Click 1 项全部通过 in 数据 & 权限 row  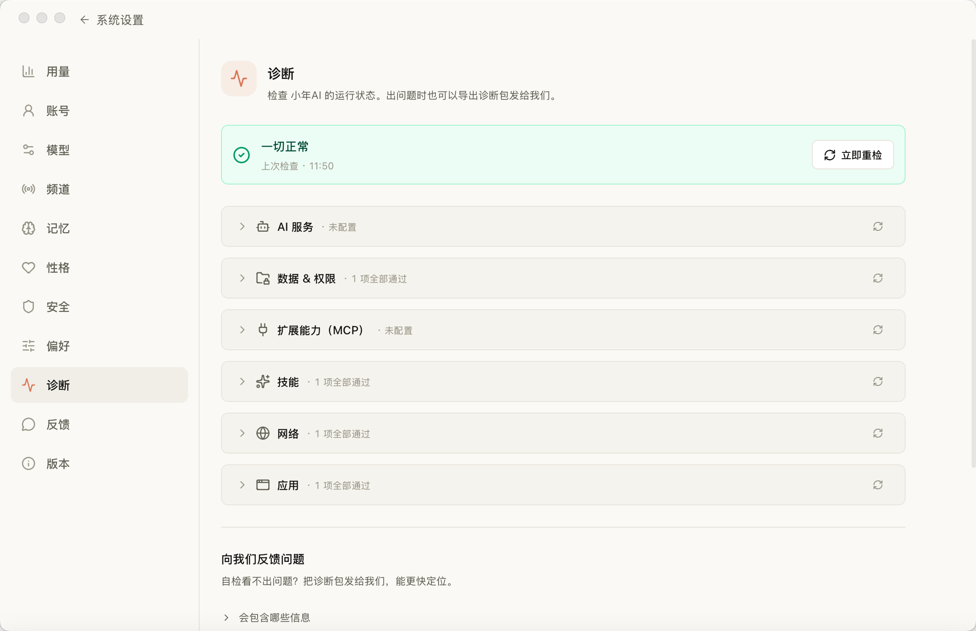[379, 279]
